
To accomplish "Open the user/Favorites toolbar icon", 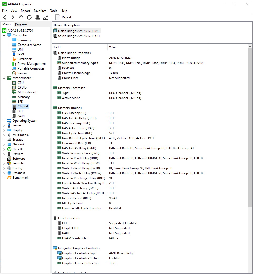I will [x=37, y=17].
